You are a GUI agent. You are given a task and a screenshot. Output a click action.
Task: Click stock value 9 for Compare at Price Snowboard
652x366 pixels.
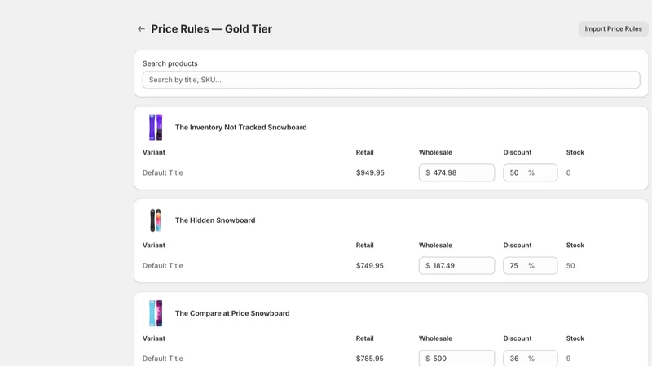pos(568,359)
